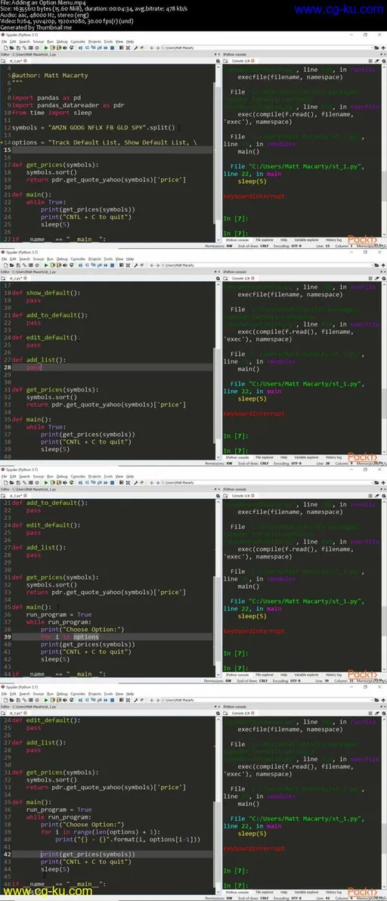Open Tools menu in the 'for i in options' frame
The width and height of the screenshot is (387, 901).
[x=109, y=476]
